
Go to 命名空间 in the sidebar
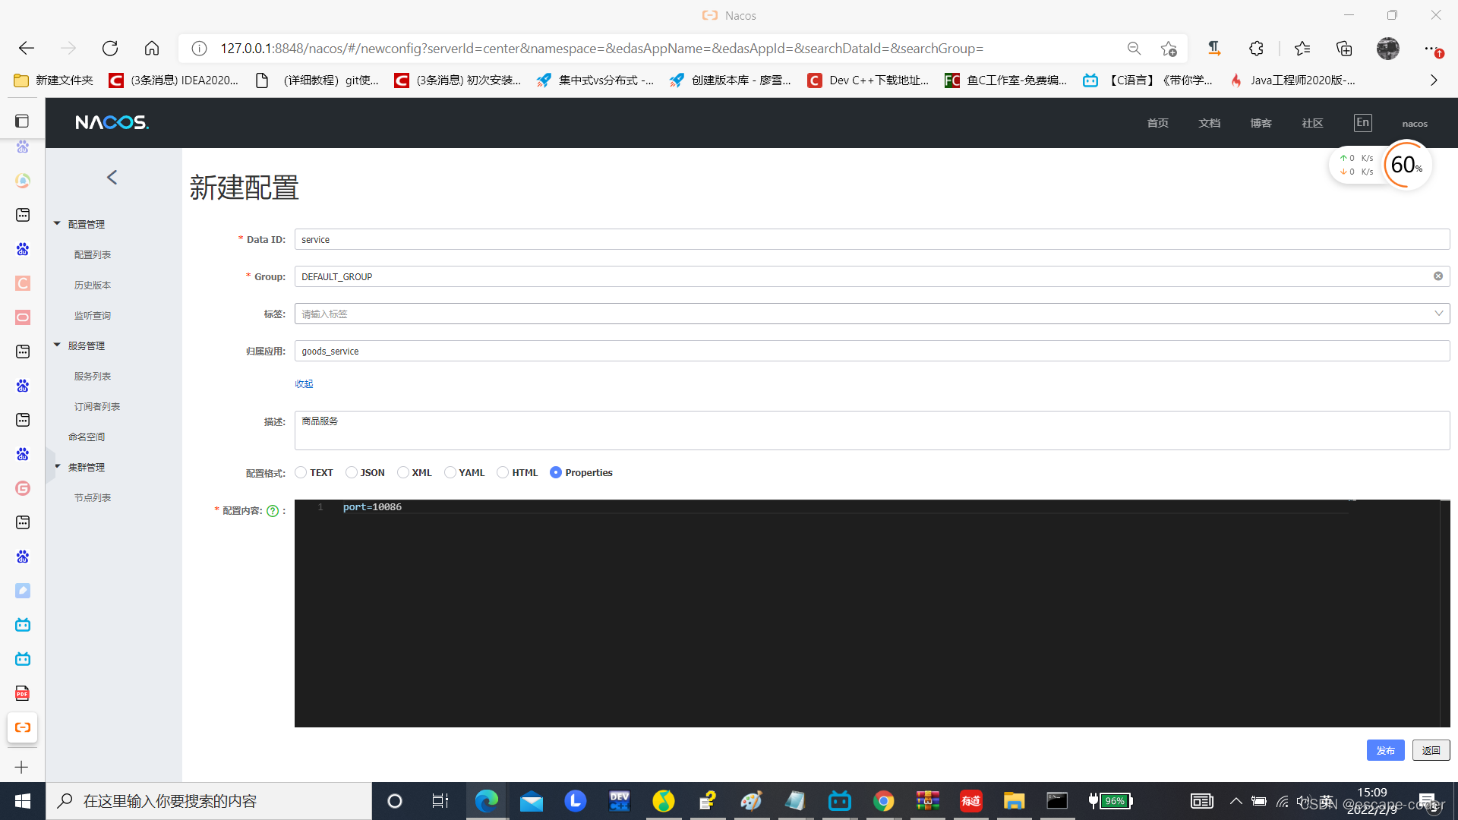tap(87, 437)
